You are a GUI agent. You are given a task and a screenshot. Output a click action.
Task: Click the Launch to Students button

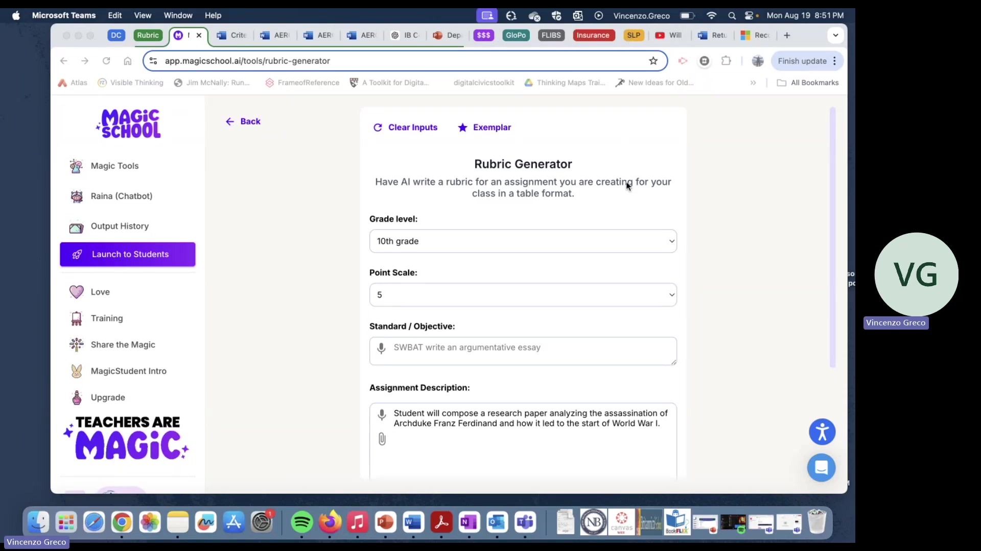(x=127, y=254)
